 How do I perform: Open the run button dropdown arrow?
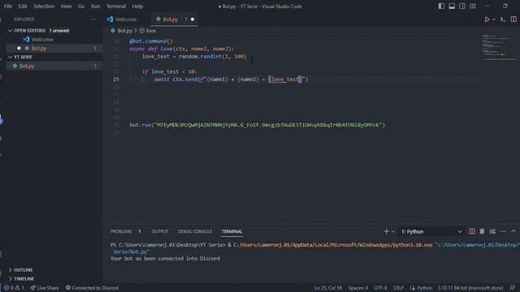tap(494, 19)
